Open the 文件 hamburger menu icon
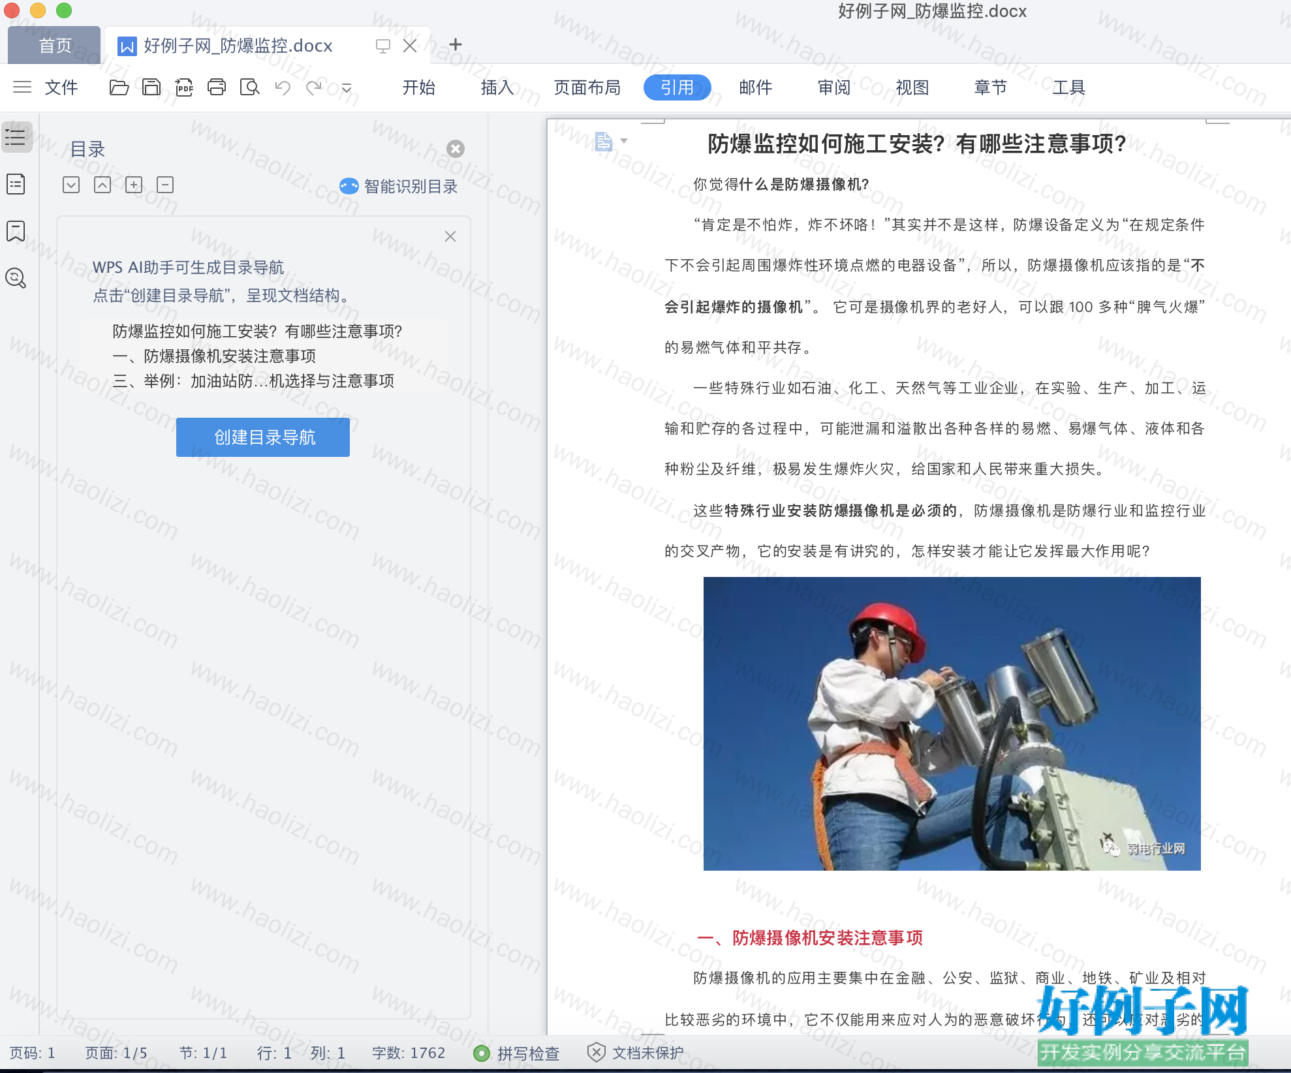 pos(22,87)
